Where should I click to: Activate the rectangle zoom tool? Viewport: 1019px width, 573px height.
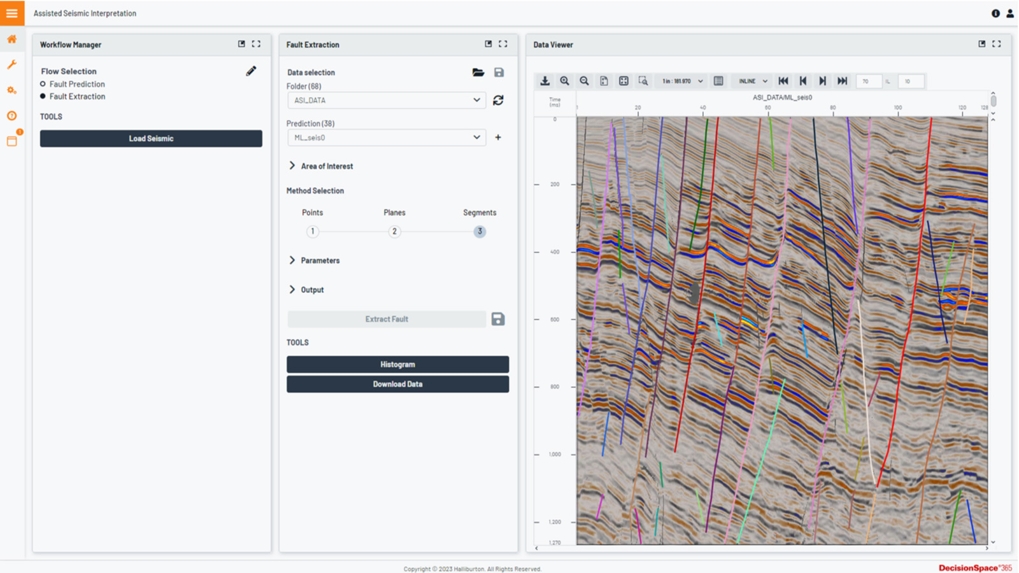643,81
